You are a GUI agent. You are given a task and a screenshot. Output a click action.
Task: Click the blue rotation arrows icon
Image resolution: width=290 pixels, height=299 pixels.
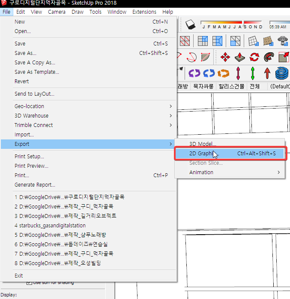tap(209, 73)
